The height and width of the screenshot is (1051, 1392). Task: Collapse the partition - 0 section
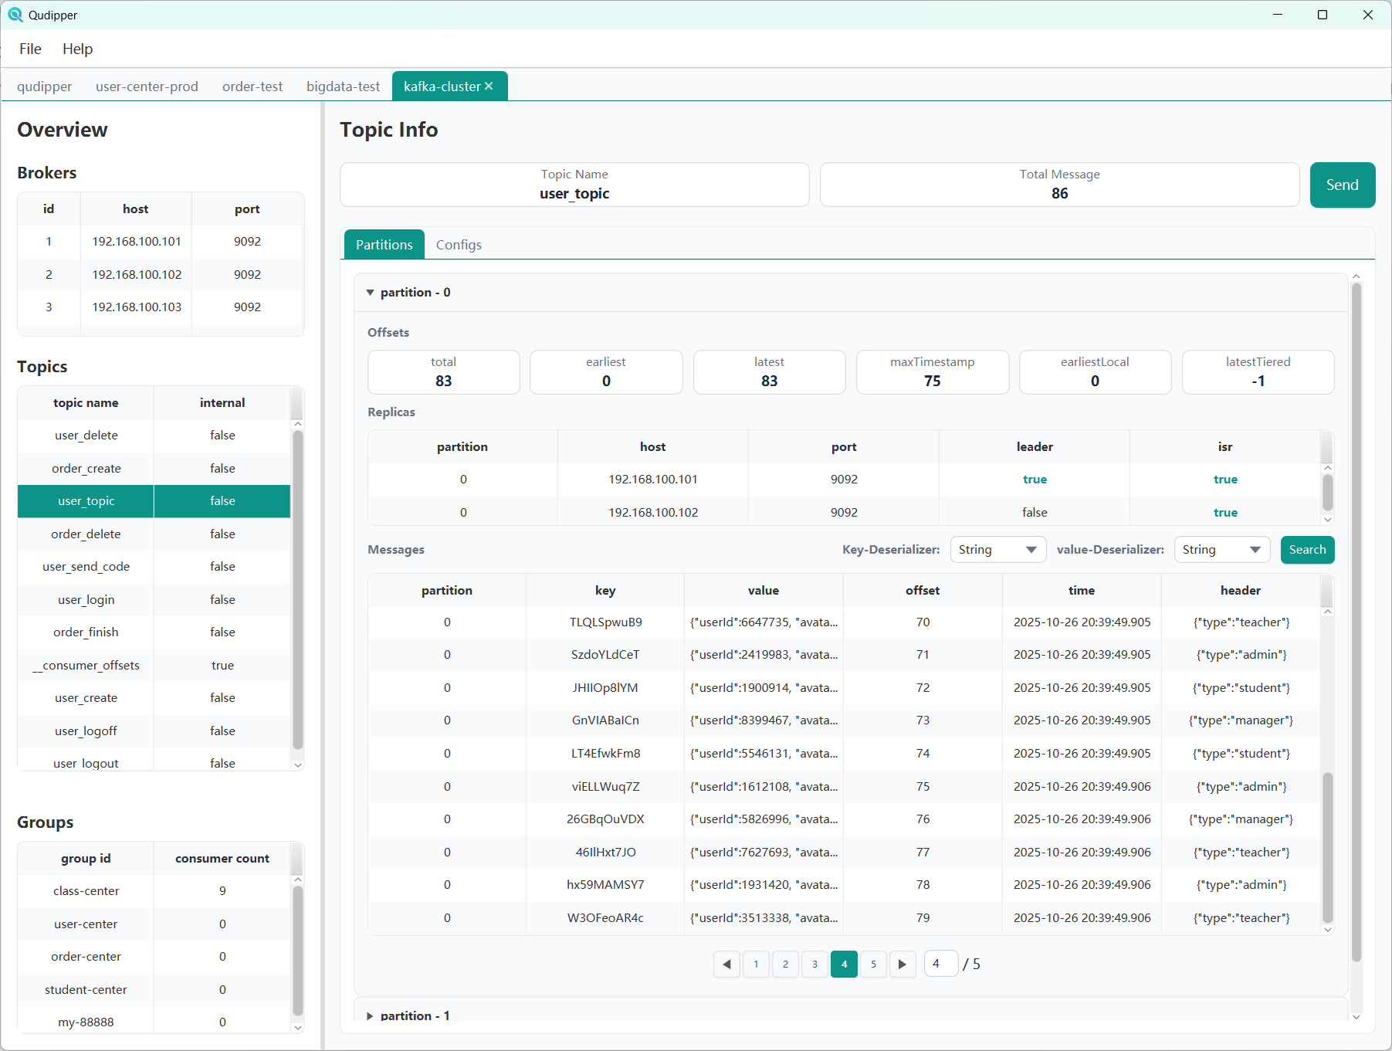coord(371,293)
